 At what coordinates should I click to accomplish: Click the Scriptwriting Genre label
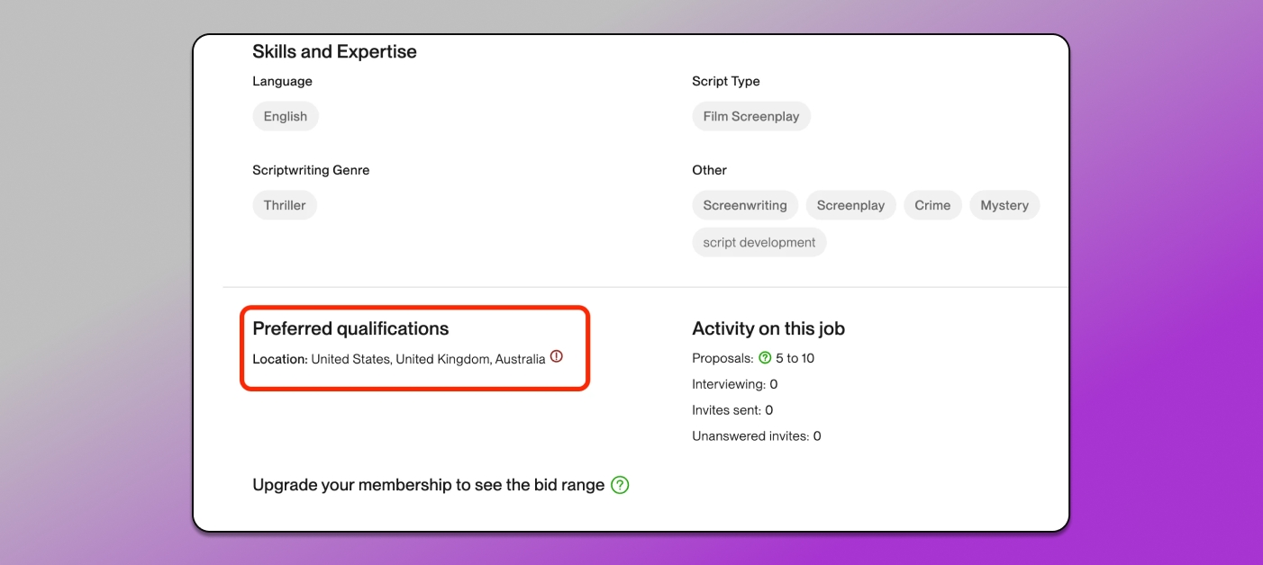(311, 170)
